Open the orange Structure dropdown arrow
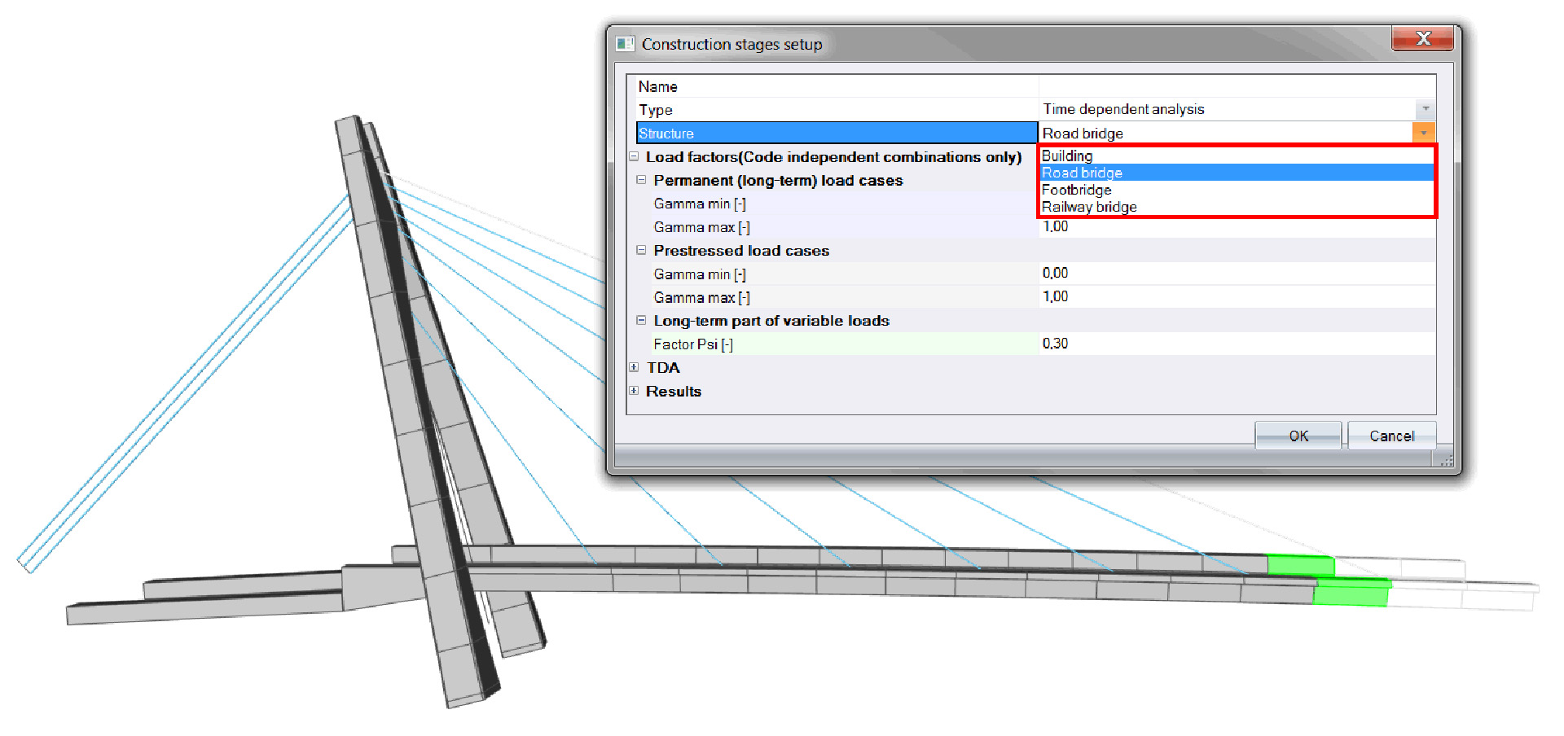 pos(1424,132)
